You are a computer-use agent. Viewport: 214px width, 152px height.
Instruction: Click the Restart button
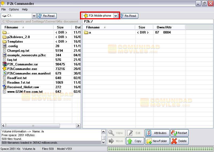[x=179, y=133]
